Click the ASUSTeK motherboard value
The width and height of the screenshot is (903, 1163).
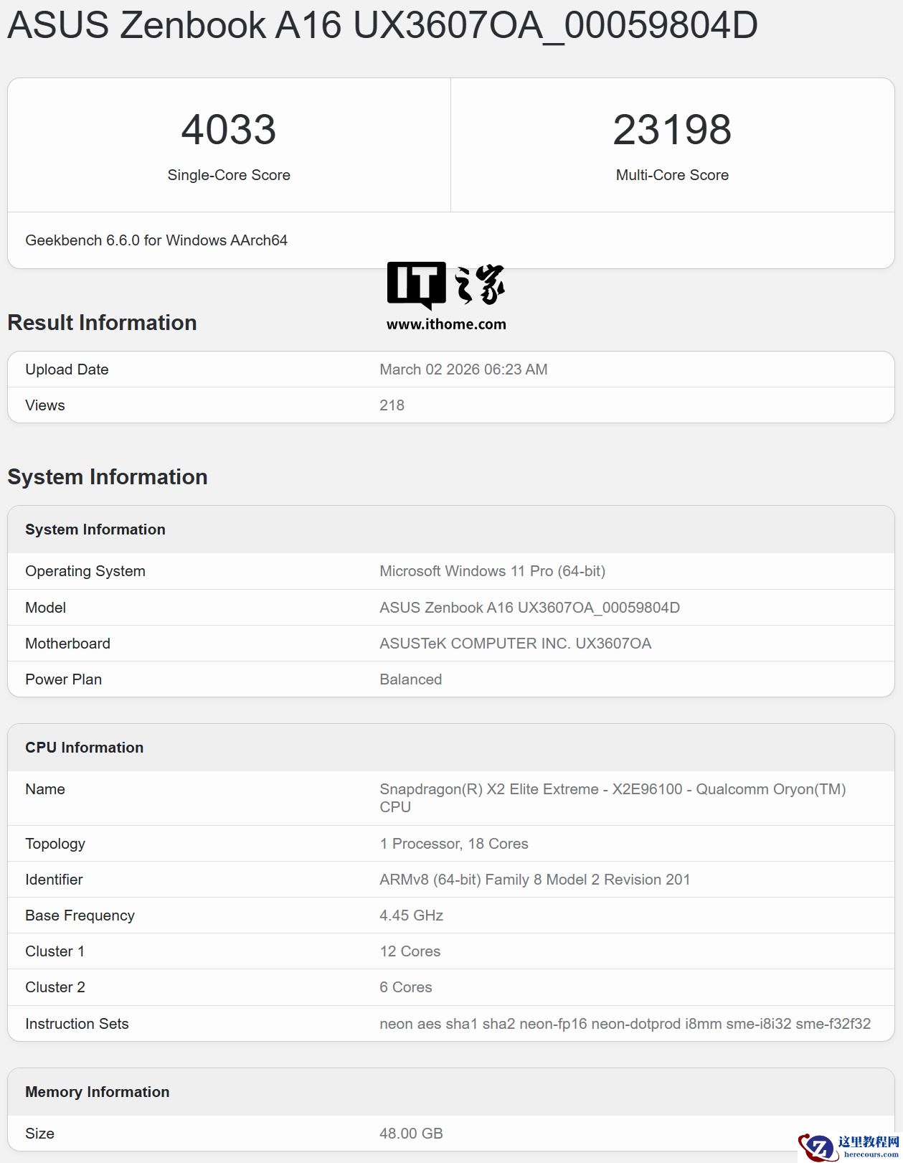point(515,644)
